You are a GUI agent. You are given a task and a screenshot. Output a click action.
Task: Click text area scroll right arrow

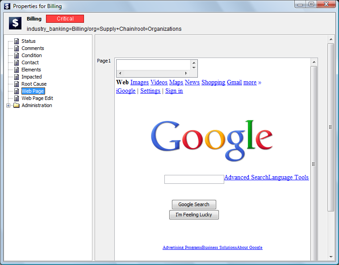tap(186, 73)
